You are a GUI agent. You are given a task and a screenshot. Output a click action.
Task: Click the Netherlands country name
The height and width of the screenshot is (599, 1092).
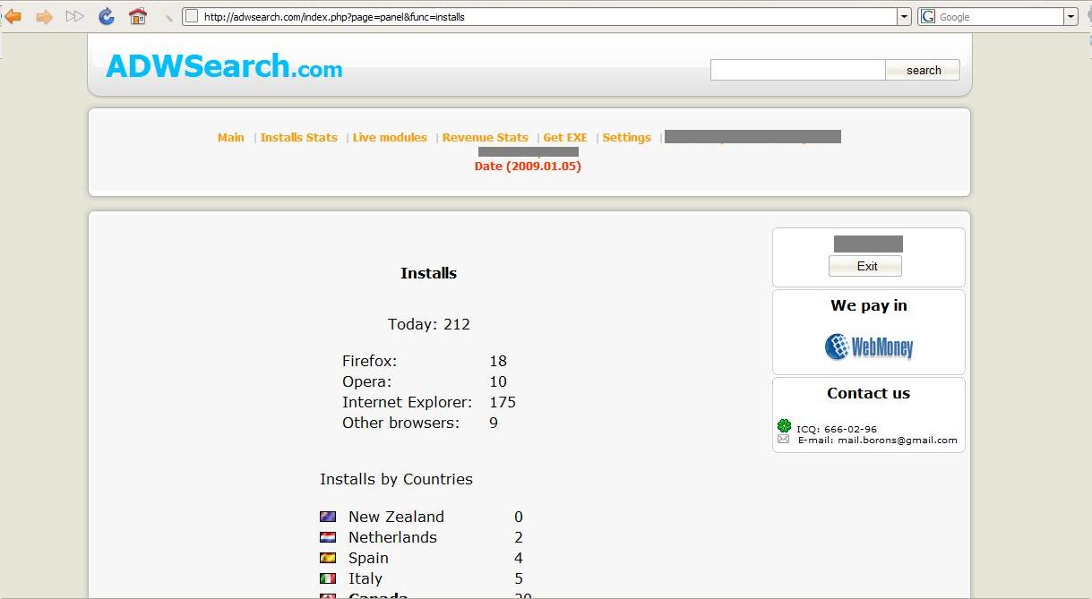coord(392,537)
